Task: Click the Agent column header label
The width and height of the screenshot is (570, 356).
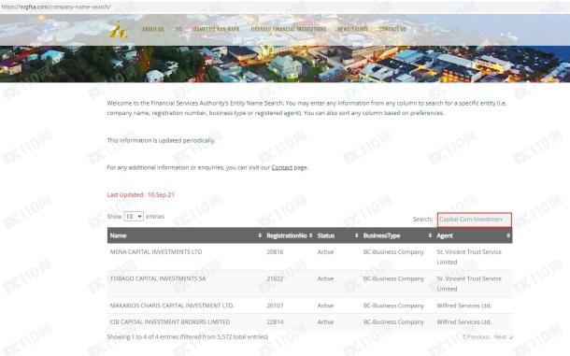Action: (x=445, y=235)
